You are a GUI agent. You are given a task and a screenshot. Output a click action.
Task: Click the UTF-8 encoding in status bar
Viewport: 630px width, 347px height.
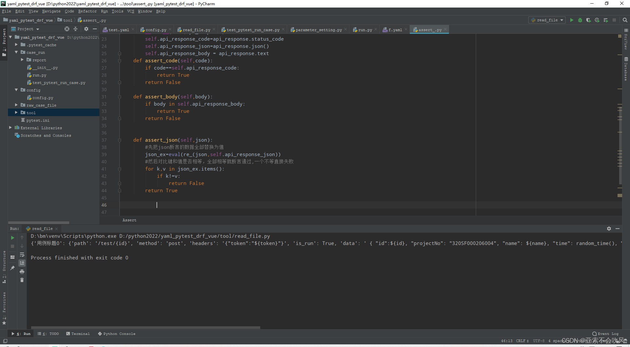click(x=538, y=341)
